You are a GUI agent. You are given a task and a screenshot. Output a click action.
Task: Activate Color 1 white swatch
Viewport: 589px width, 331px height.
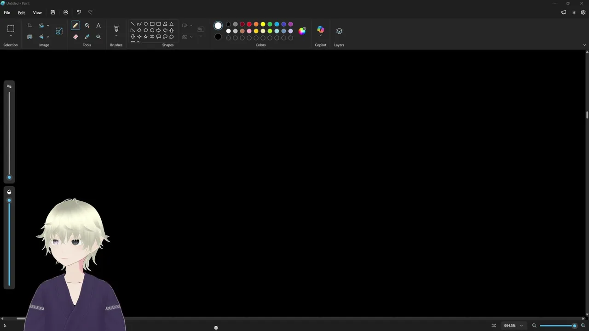(218, 26)
